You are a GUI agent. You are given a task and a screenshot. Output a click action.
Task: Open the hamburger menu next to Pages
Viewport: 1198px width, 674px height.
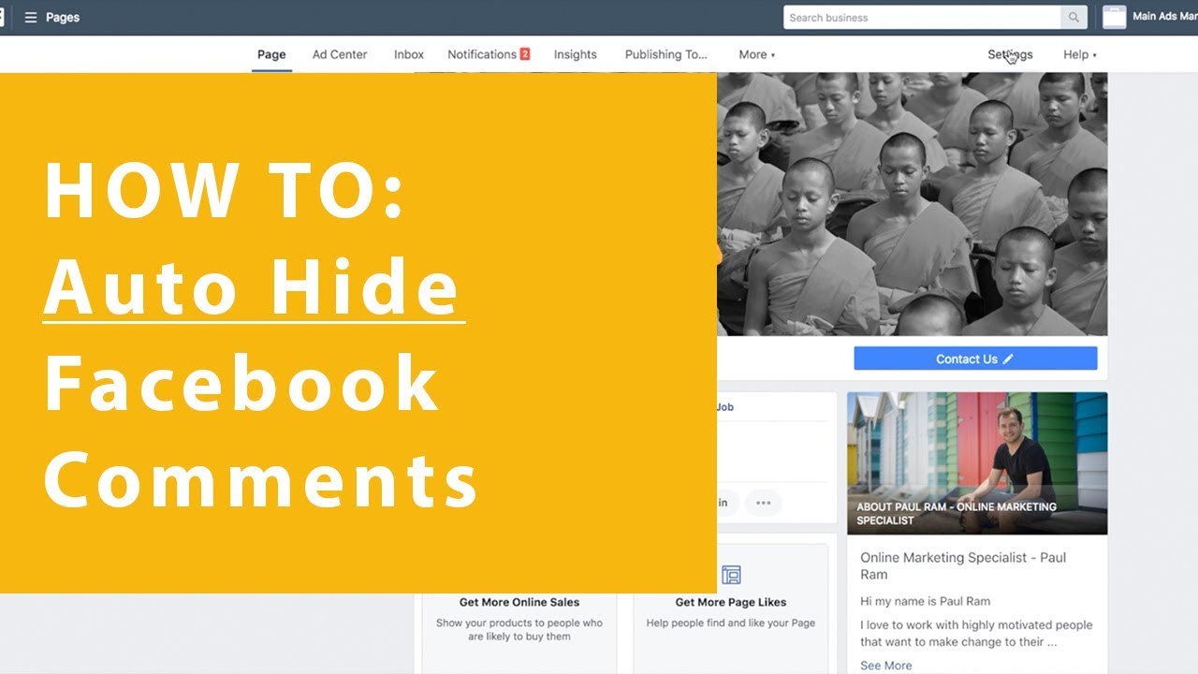point(31,17)
